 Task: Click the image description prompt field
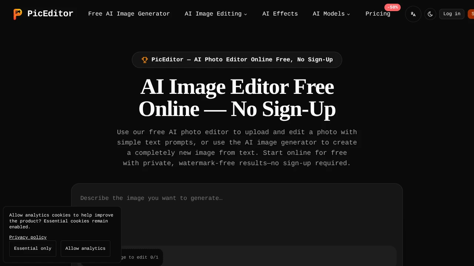pos(237,214)
